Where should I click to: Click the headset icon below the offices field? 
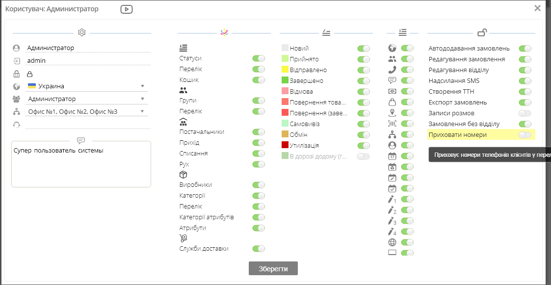click(17, 125)
